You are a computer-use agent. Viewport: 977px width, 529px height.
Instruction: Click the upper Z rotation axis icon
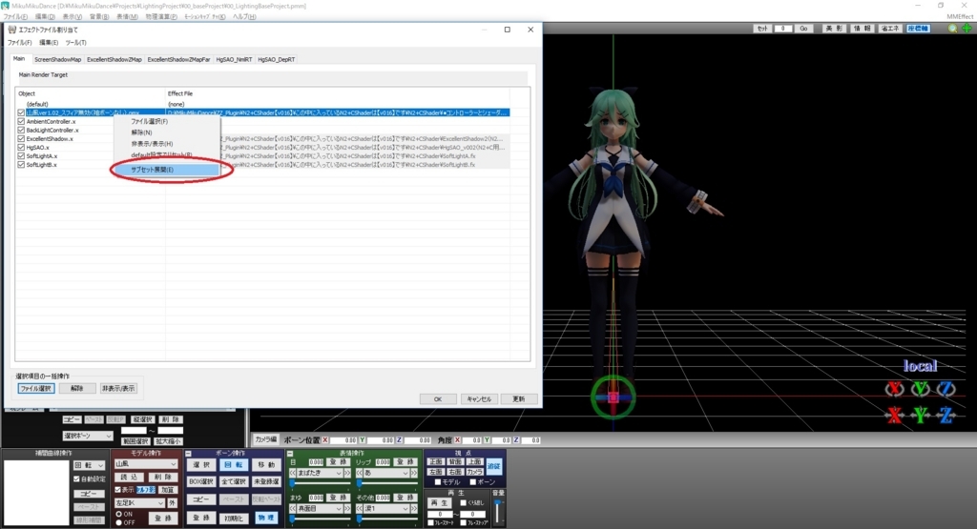(x=946, y=389)
